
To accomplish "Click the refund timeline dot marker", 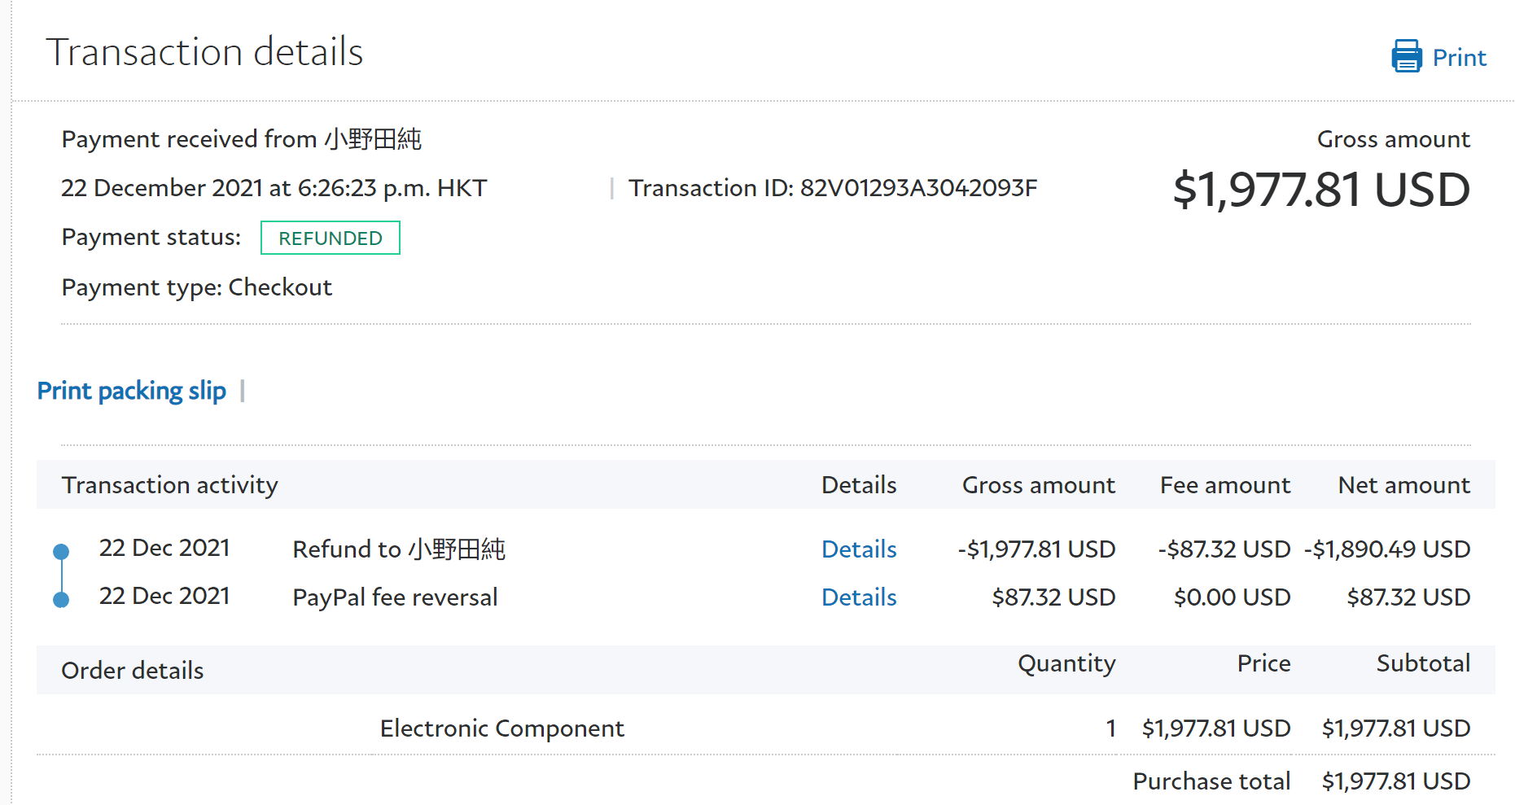I will coord(61,552).
